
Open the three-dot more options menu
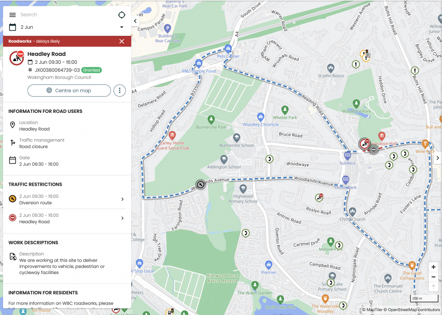(120, 90)
